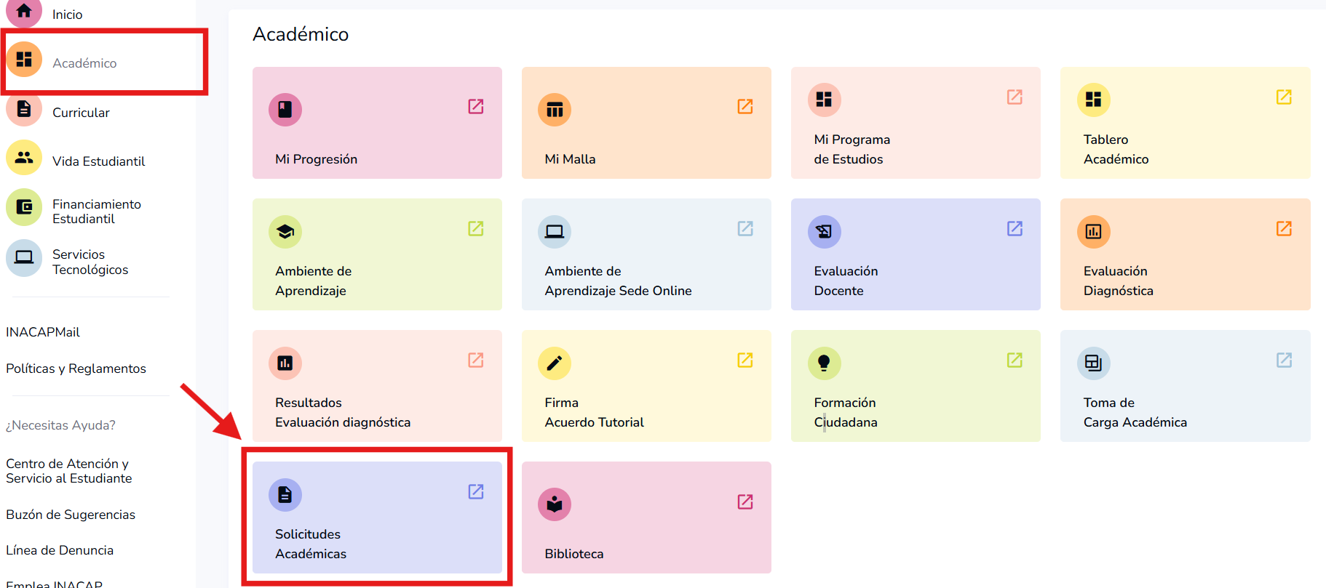Click the Biblioteca reader icon
The height and width of the screenshot is (588, 1326).
click(555, 504)
